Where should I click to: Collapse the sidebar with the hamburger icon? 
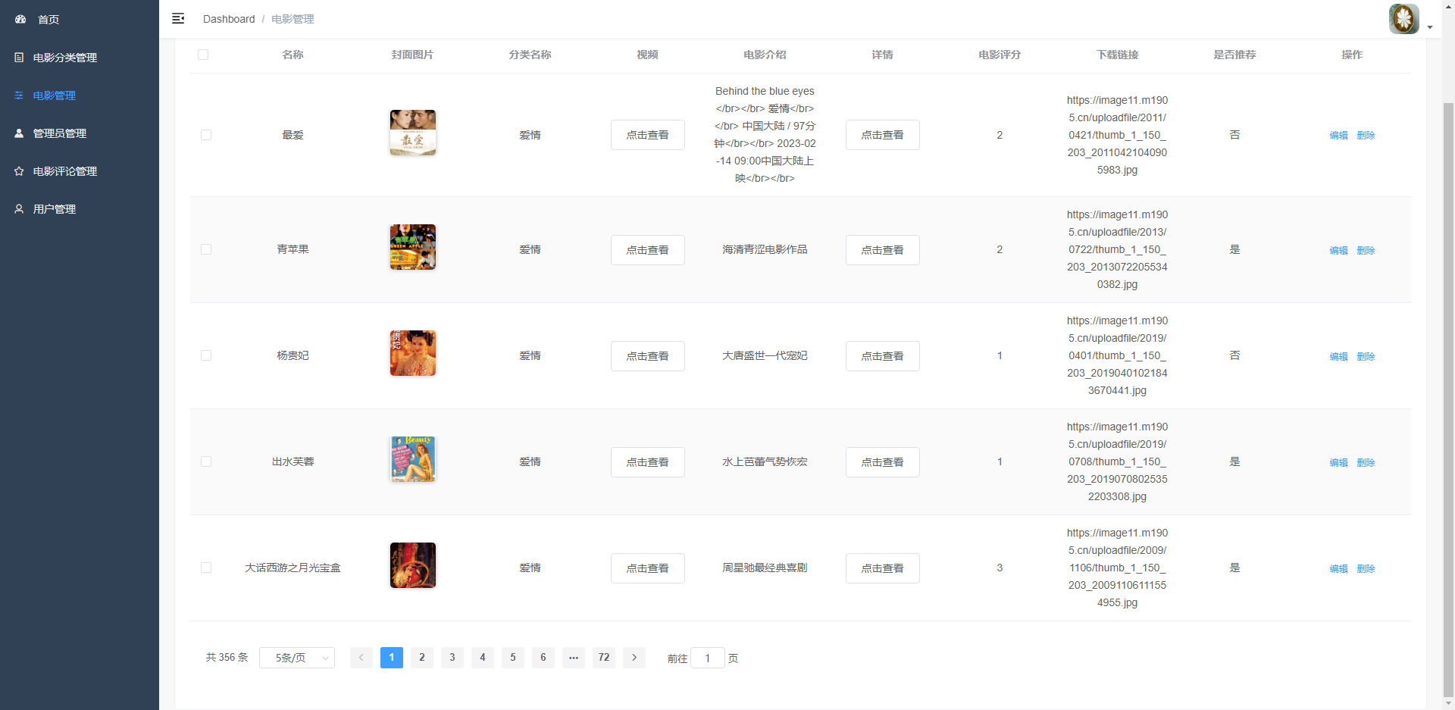click(178, 18)
